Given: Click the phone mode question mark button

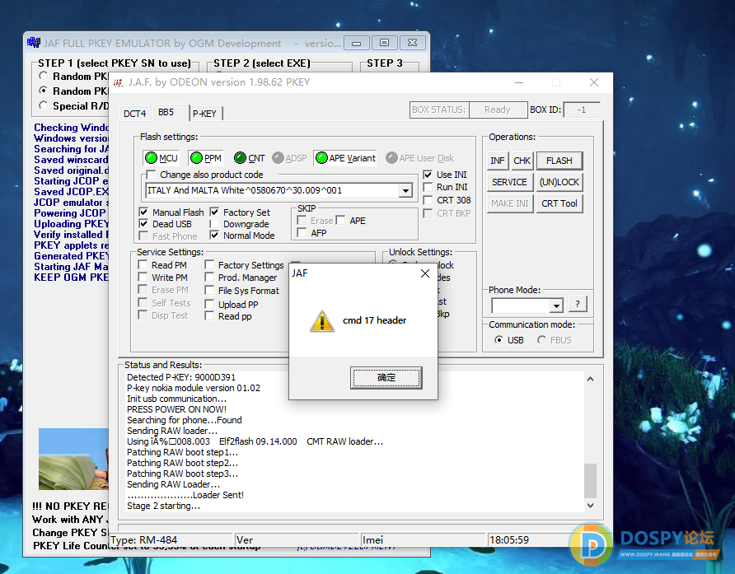Looking at the screenshot, I should pyautogui.click(x=578, y=304).
